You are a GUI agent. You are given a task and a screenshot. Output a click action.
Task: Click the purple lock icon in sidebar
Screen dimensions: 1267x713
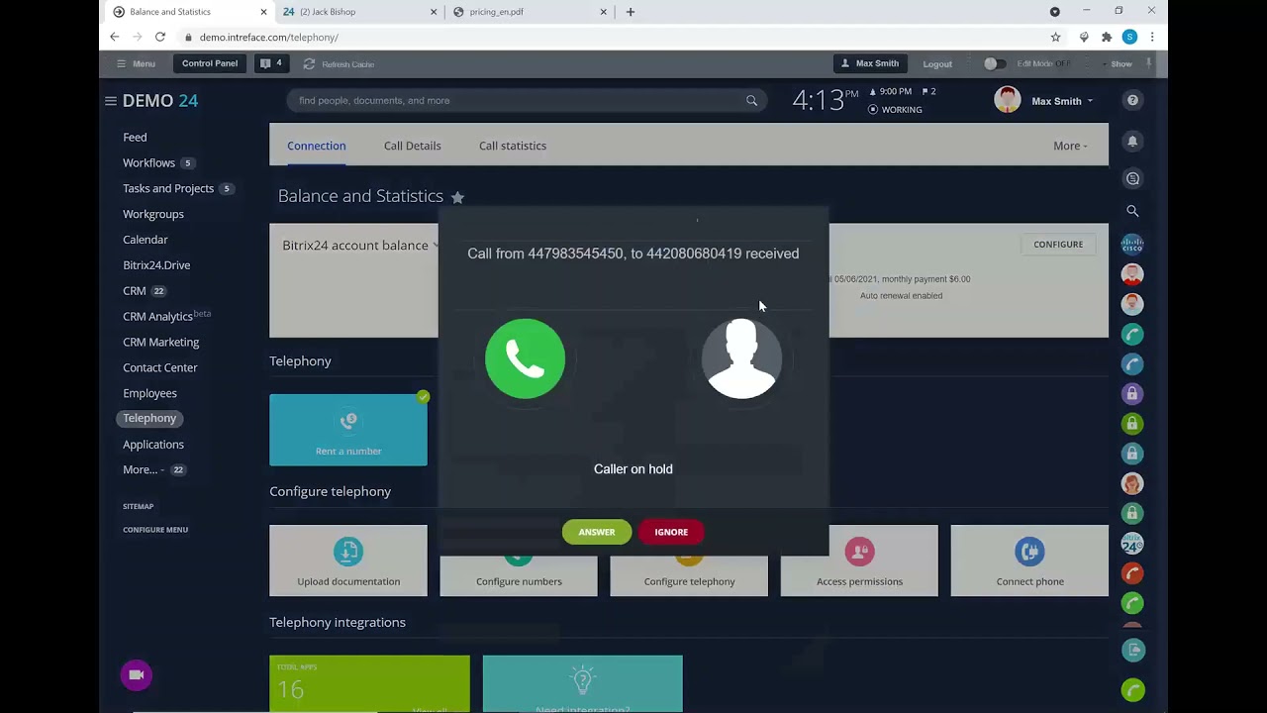(1132, 394)
